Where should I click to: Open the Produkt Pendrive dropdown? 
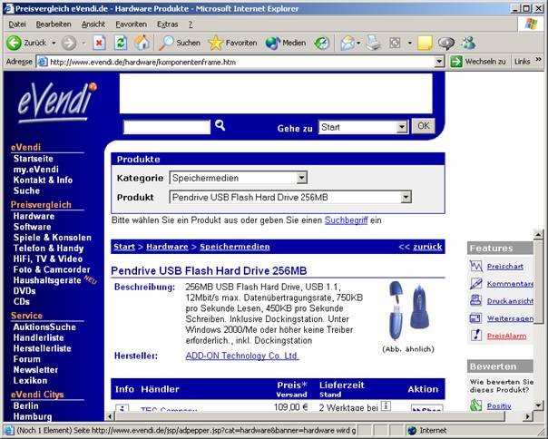pyautogui.click(x=406, y=197)
